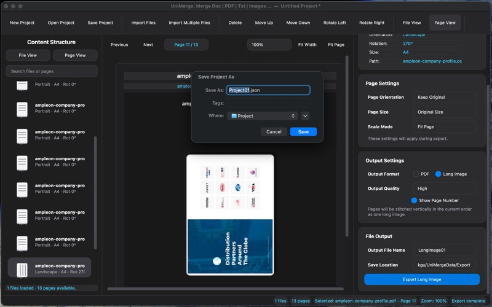This screenshot has width=492, height=307.
Task: Open the Output Quality dropdown
Action: (444, 188)
